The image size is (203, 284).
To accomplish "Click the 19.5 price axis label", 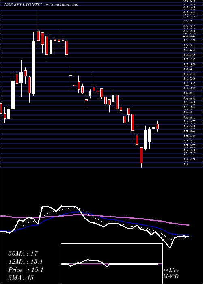I will tap(188, 45).
